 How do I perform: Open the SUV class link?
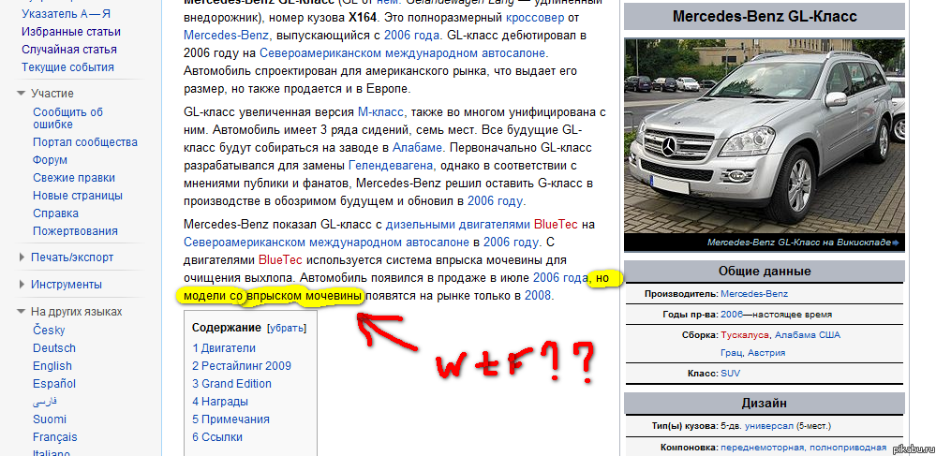[730, 373]
